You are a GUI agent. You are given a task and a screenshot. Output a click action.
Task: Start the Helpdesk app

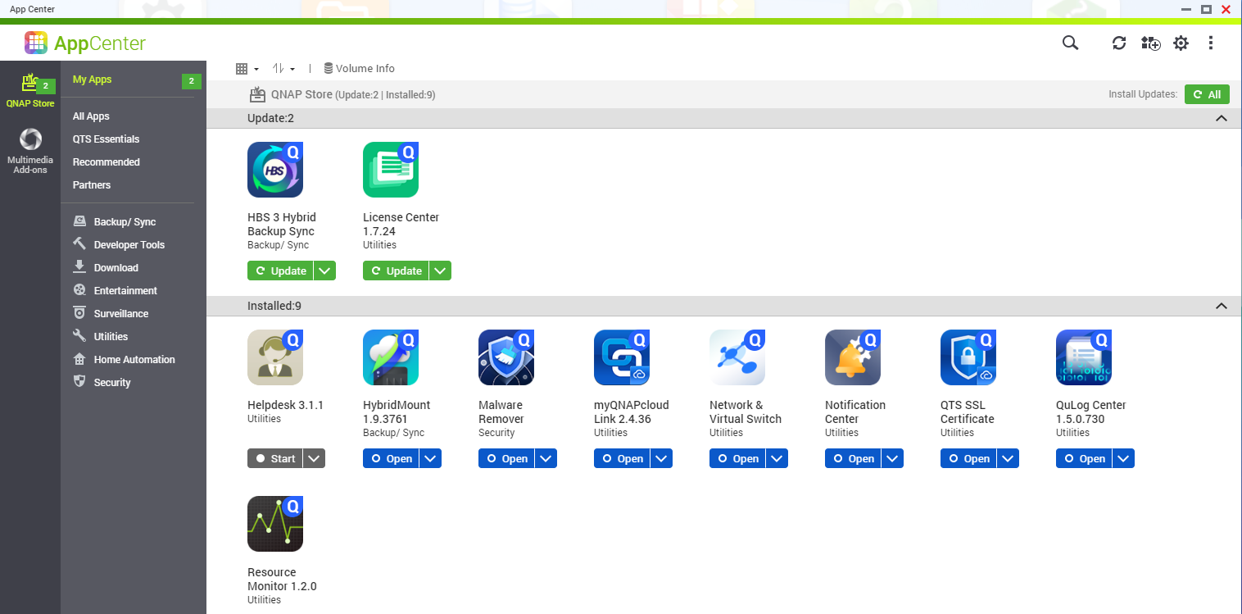coord(274,458)
